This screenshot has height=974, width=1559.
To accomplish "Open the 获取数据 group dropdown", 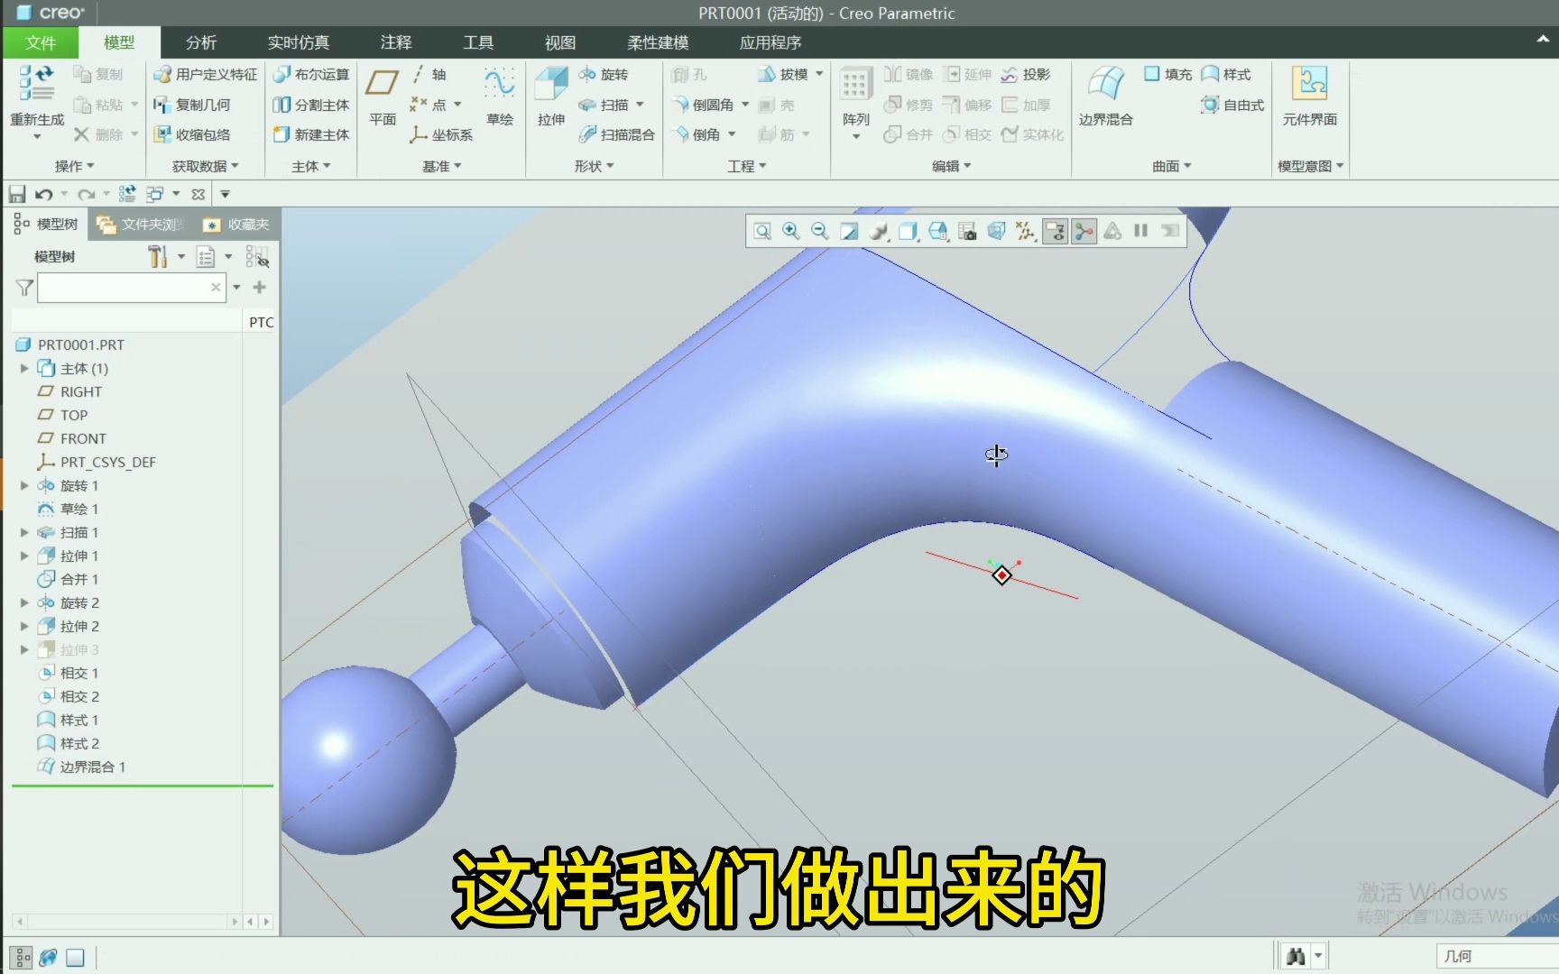I will coord(205,166).
